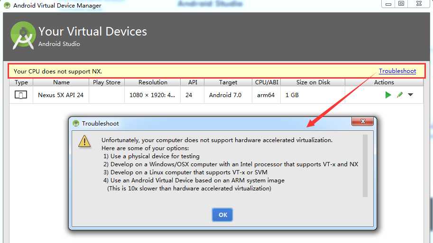Click OK in the Troubleshoot dialog
Viewport: 433px width, 243px height.
coord(222,215)
